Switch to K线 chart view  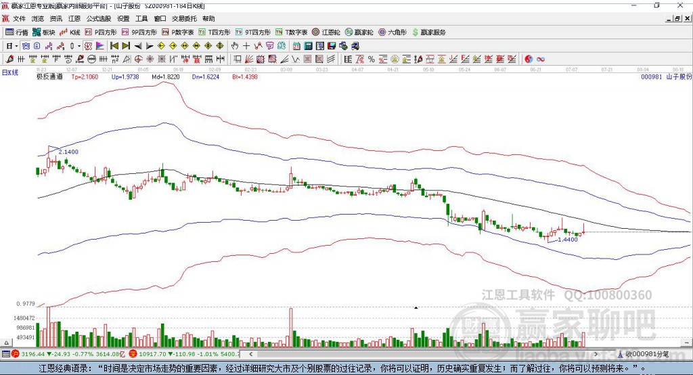tap(70, 32)
